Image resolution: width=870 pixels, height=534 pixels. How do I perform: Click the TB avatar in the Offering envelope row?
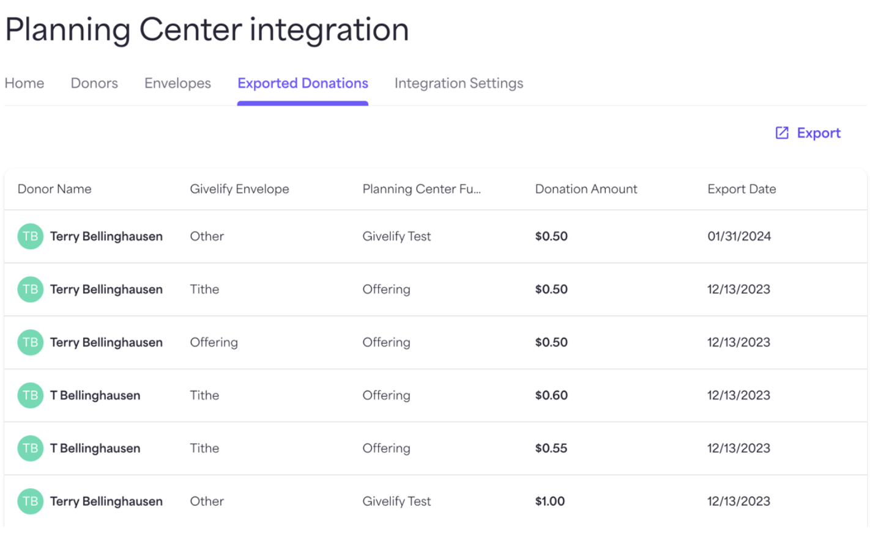click(31, 342)
